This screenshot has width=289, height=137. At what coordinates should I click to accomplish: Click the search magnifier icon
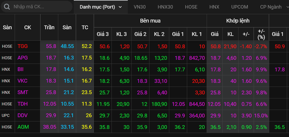pos(7,7)
